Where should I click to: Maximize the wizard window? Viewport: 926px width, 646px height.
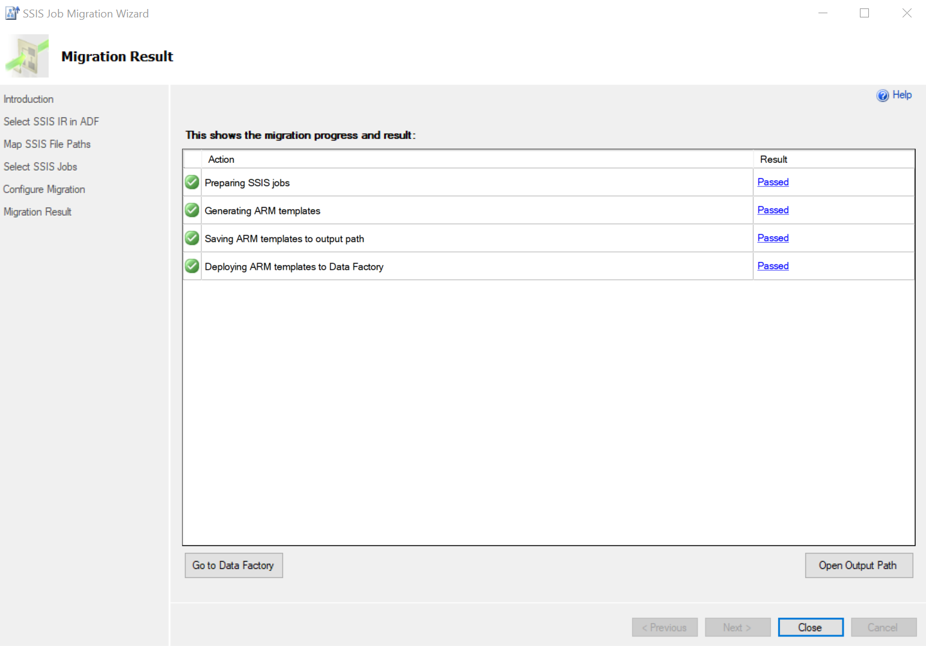click(x=864, y=13)
